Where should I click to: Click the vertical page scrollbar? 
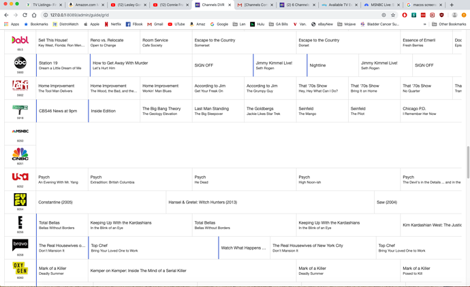pos(467,162)
